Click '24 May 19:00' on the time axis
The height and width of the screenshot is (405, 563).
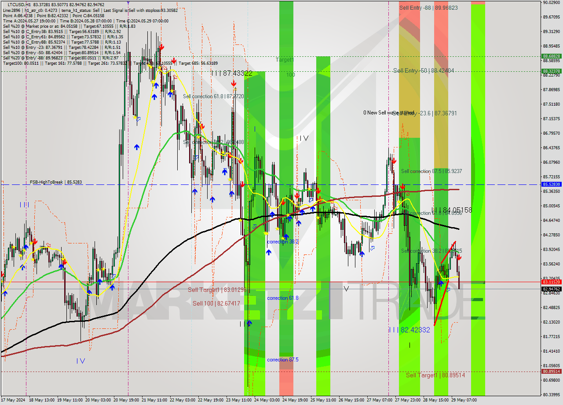point(295,401)
